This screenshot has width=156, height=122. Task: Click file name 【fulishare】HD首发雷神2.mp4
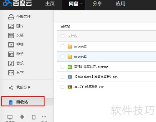pos(96,77)
